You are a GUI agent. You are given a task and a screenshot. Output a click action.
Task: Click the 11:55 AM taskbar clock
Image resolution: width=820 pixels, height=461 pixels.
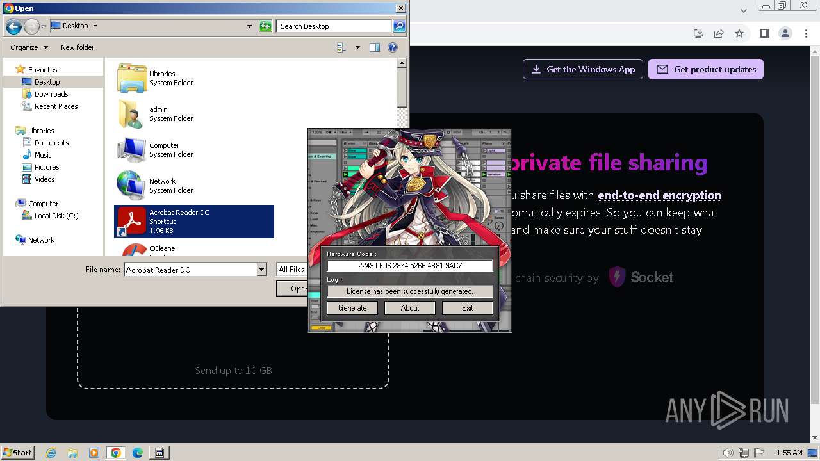(787, 453)
